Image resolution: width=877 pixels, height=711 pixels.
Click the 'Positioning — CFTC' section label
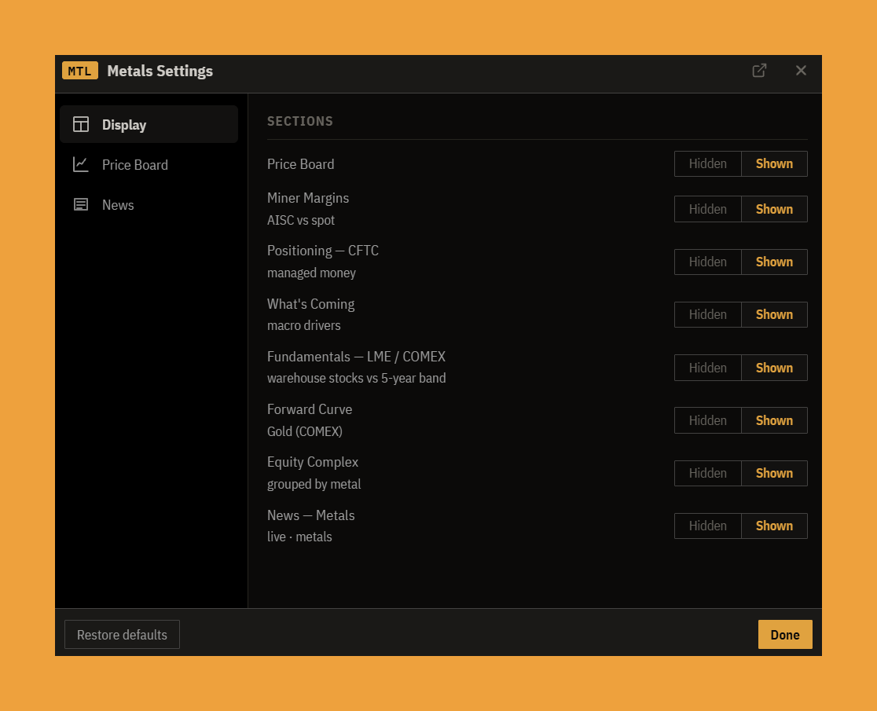[323, 251]
